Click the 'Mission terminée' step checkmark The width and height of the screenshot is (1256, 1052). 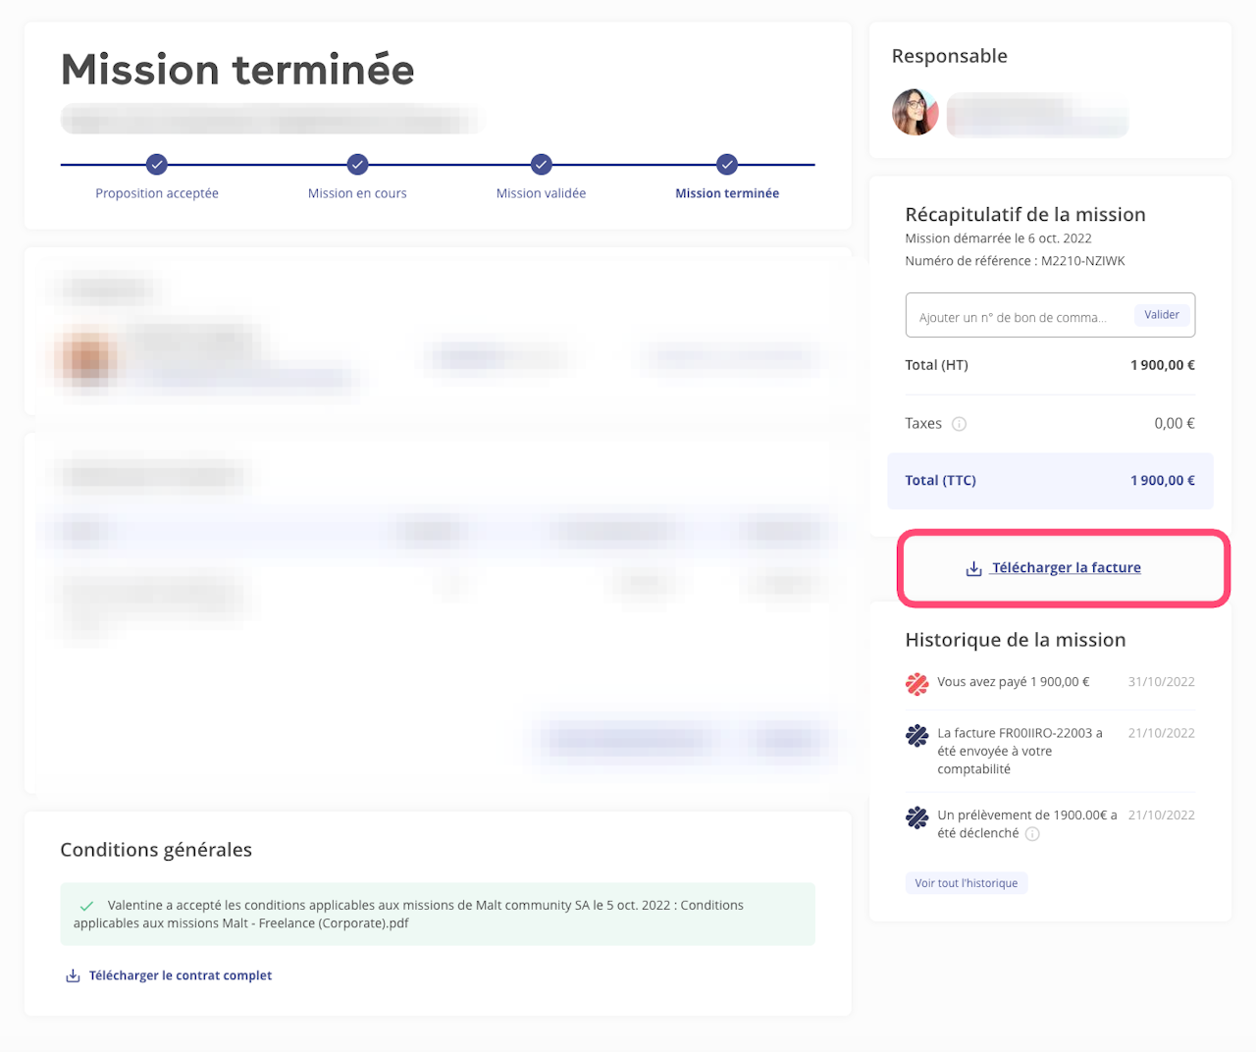(x=727, y=164)
